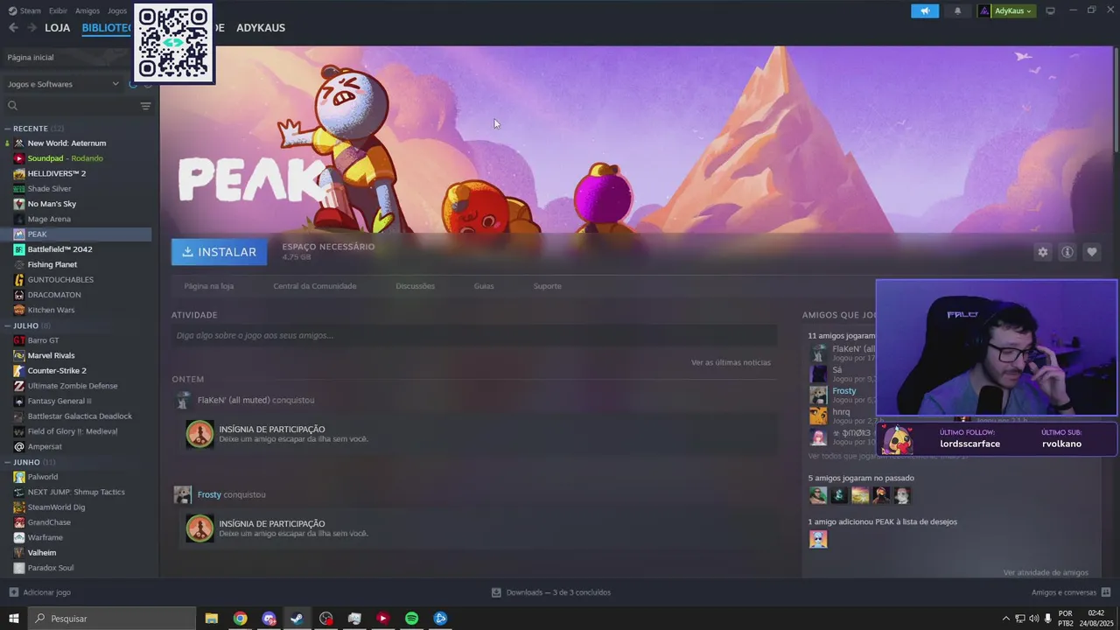Open the Amigos menu
1120x630 pixels.
[87, 10]
